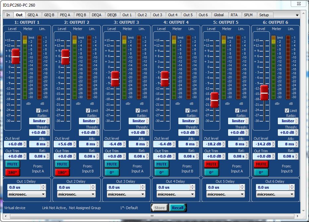Adjust Out 4 Delay value spinner
The width and height of the screenshot is (309, 222).
coord(193,187)
